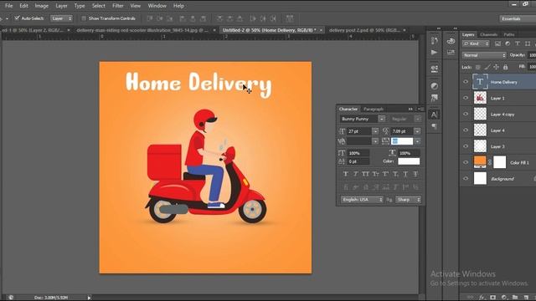Switch to the Paragraph tab
The height and width of the screenshot is (301, 536).
click(374, 109)
